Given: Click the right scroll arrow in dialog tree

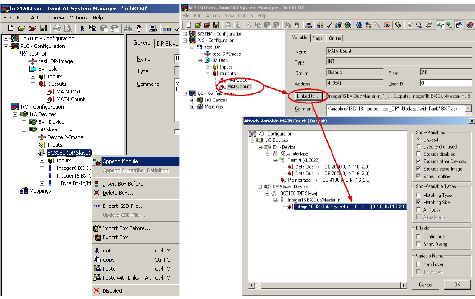Looking at the screenshot, I should pos(403,285).
